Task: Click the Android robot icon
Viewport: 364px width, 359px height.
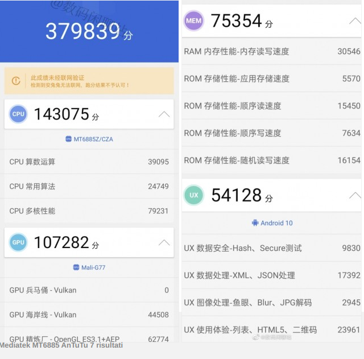Action: [255, 223]
